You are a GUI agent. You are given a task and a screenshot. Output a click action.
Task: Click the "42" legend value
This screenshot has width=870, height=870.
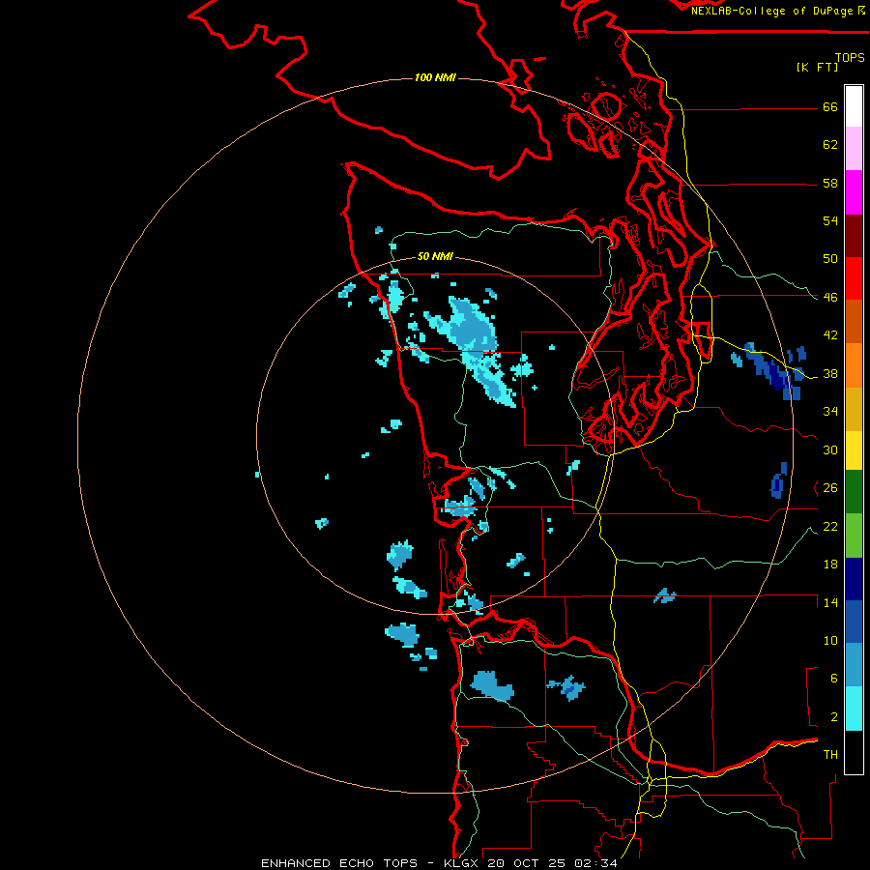pos(830,335)
